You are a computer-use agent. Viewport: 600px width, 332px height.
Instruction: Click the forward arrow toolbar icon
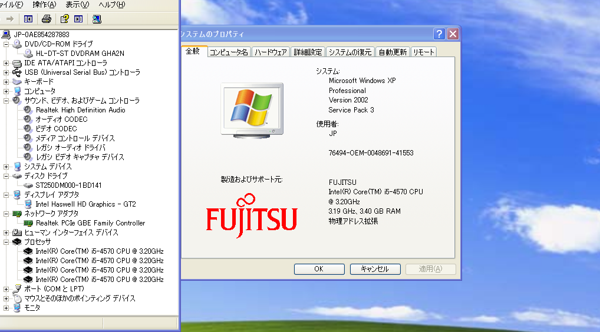point(10,19)
